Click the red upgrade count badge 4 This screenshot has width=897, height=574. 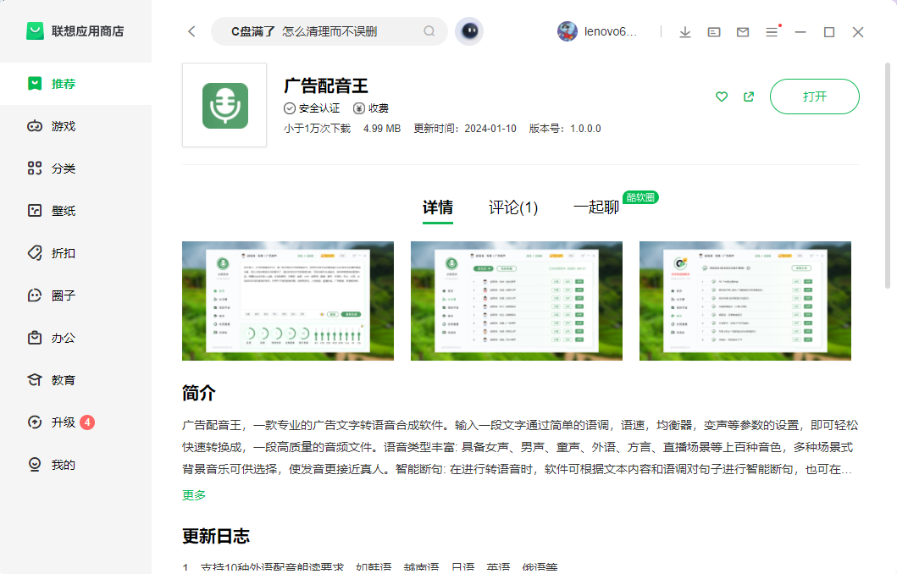point(87,422)
